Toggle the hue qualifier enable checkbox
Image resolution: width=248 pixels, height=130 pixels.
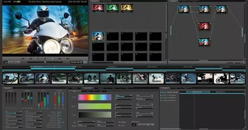73,97
